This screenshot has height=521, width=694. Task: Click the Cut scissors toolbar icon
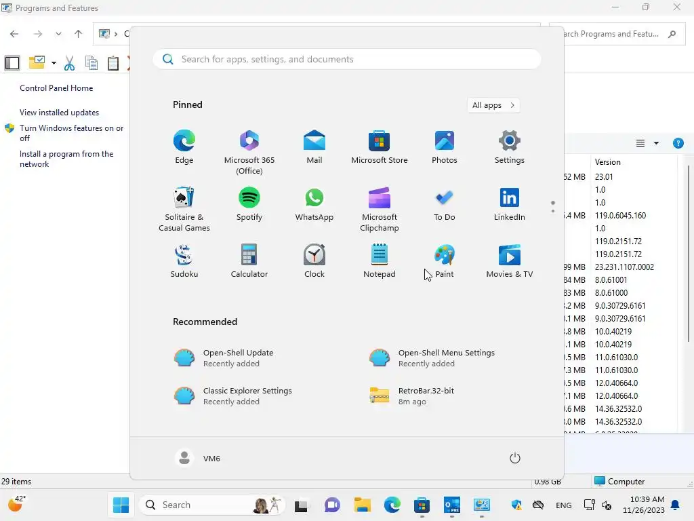(70, 63)
